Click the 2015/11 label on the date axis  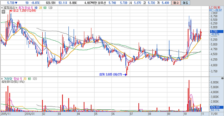click(x=6, y=114)
